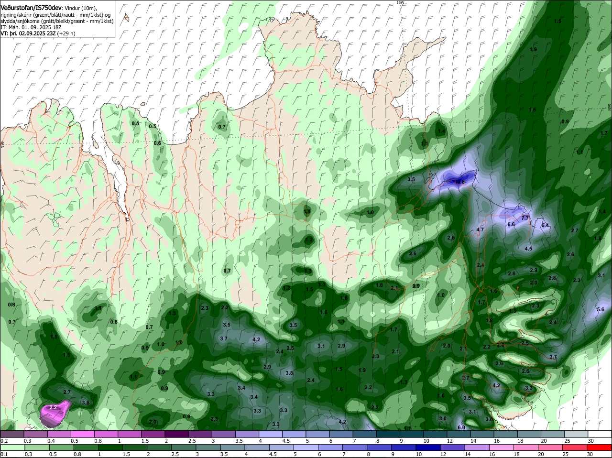Image resolution: width=612 pixels, height=458 pixels.
Task: Select snow legend swatch between 2 and 2.5
Action: pos(176,434)
